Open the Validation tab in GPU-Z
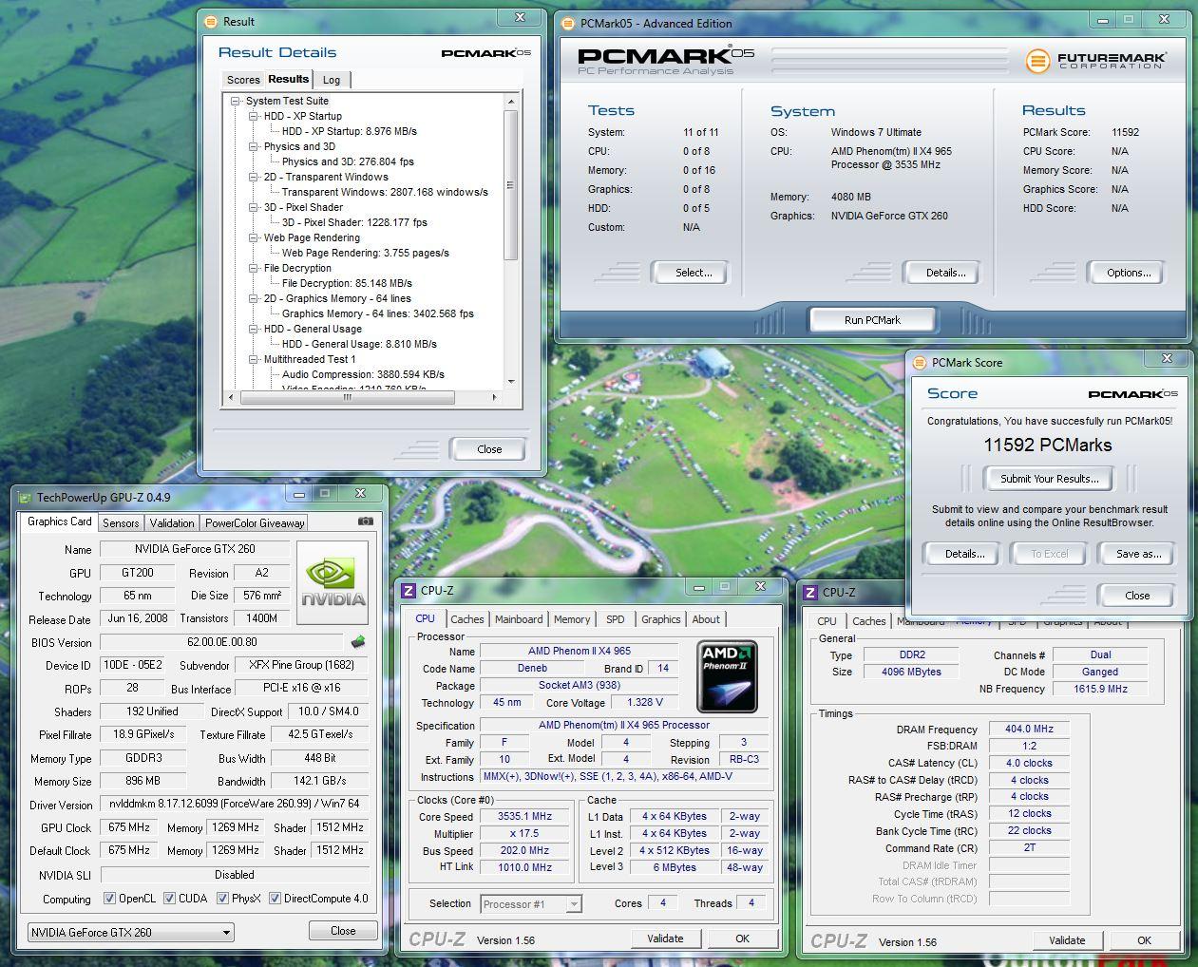Image resolution: width=1198 pixels, height=967 pixels. [172, 522]
